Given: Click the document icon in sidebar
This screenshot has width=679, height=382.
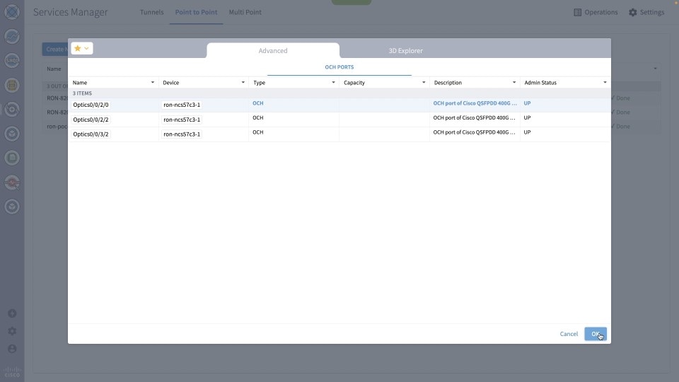Looking at the screenshot, I should 12,158.
